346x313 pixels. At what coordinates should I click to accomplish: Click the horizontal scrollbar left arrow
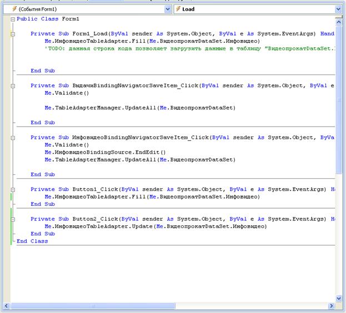pos(7,306)
